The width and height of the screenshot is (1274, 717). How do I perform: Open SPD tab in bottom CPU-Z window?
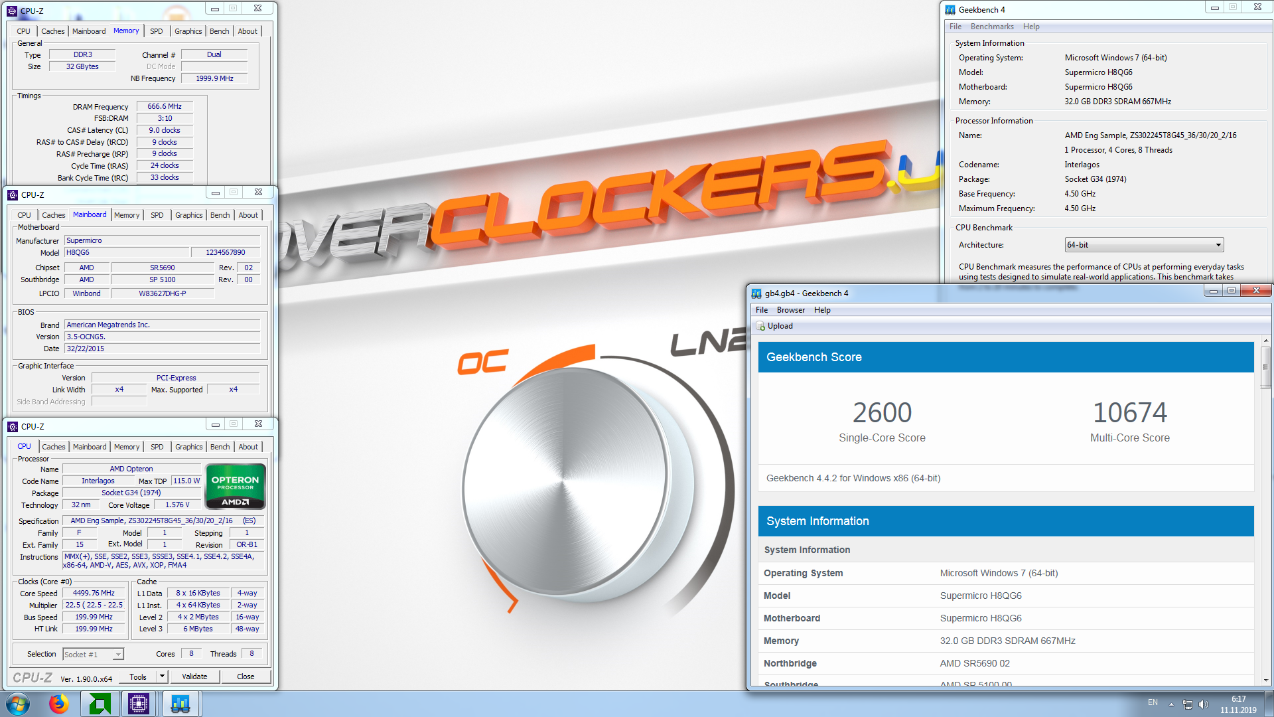click(157, 447)
